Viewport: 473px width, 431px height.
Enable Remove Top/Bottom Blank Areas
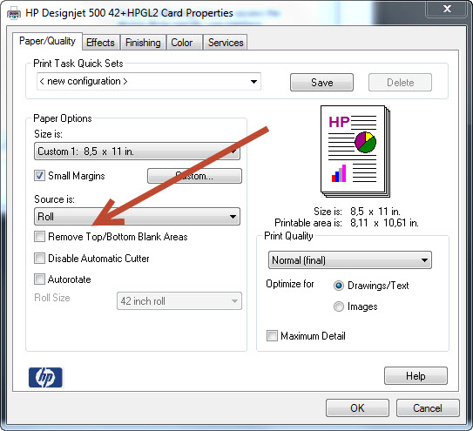tap(39, 237)
